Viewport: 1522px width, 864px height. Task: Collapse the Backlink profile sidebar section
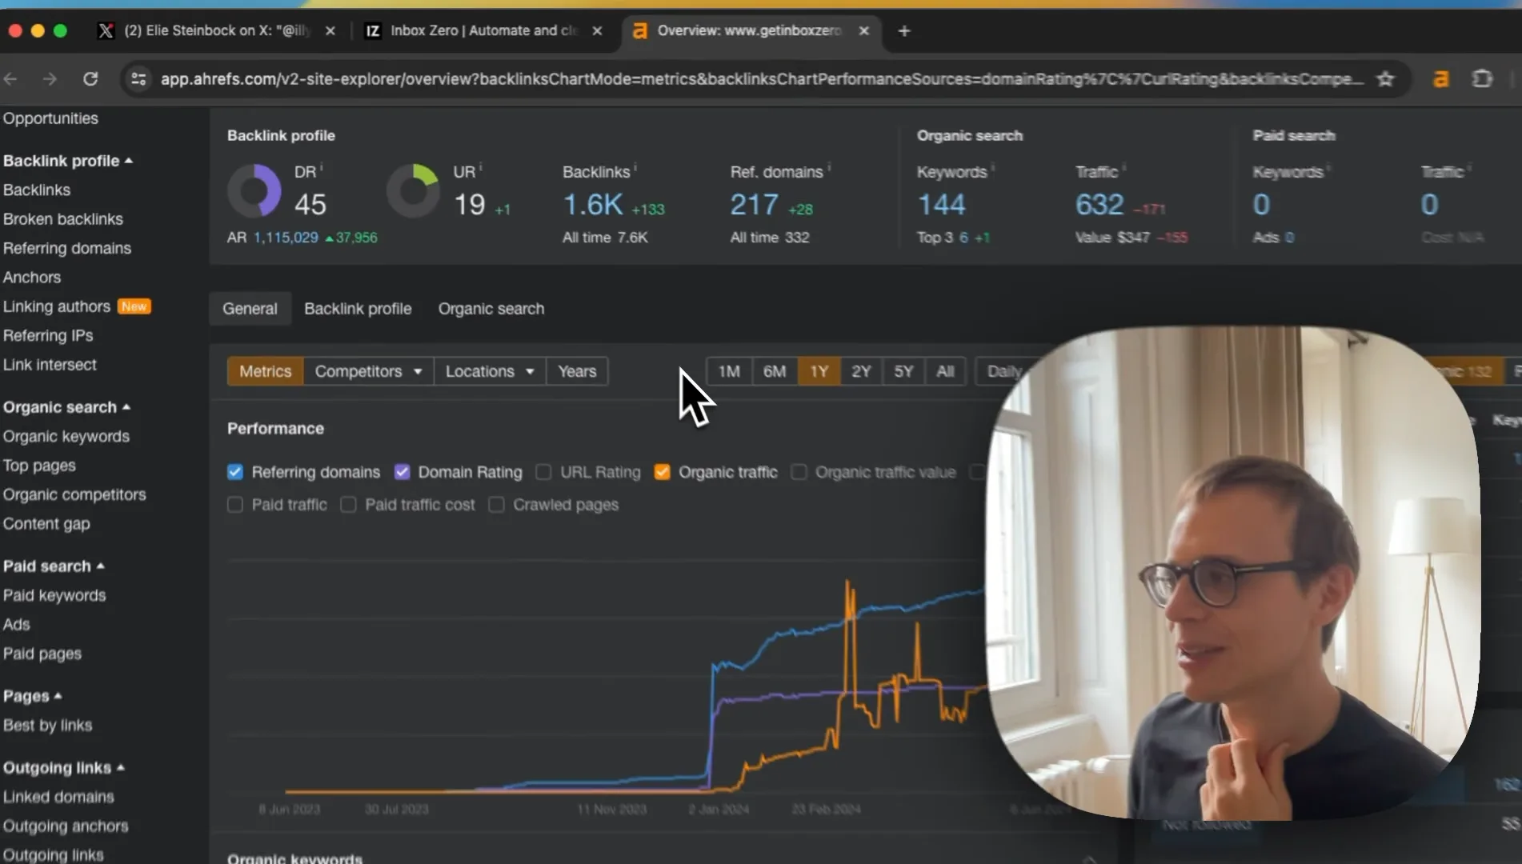(x=68, y=161)
